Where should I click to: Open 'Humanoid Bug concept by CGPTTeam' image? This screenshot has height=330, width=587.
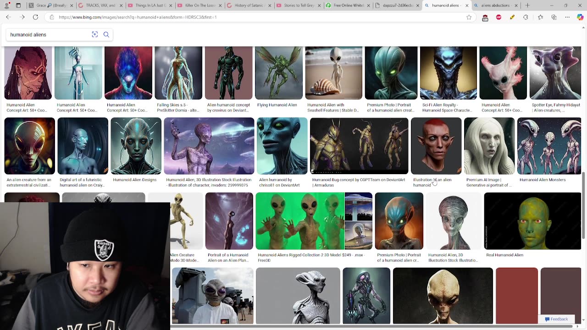[359, 146]
